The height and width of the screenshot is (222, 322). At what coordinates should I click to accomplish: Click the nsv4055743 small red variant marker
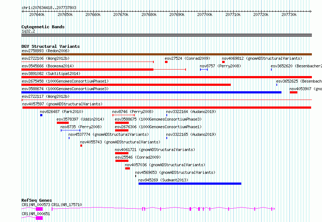tap(81, 146)
